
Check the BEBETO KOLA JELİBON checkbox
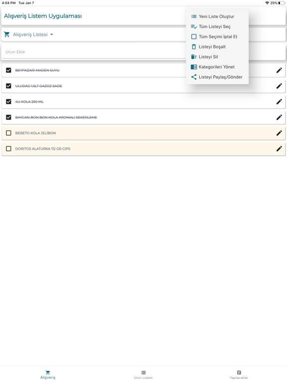tap(8, 133)
